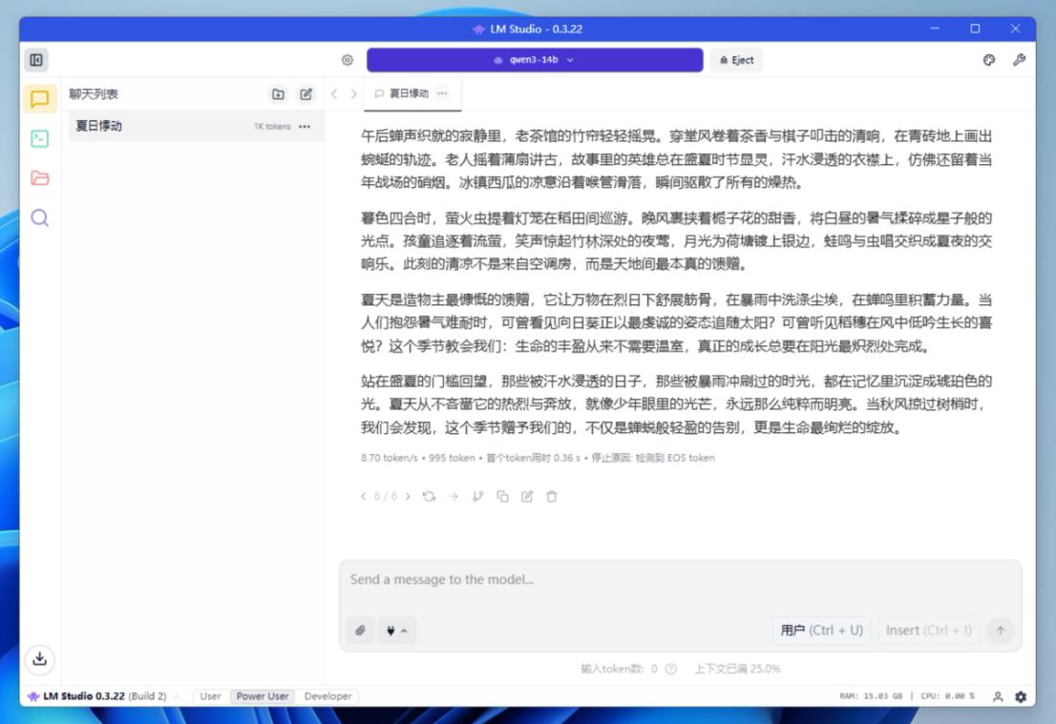Screen dimensions: 1056x724
Task: Open the Discover search panel
Action: click(x=41, y=218)
